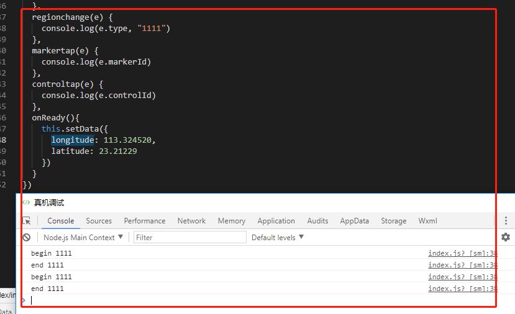Select the first 'begin 1111' log message
This screenshot has width=515, height=314.
tap(51, 253)
